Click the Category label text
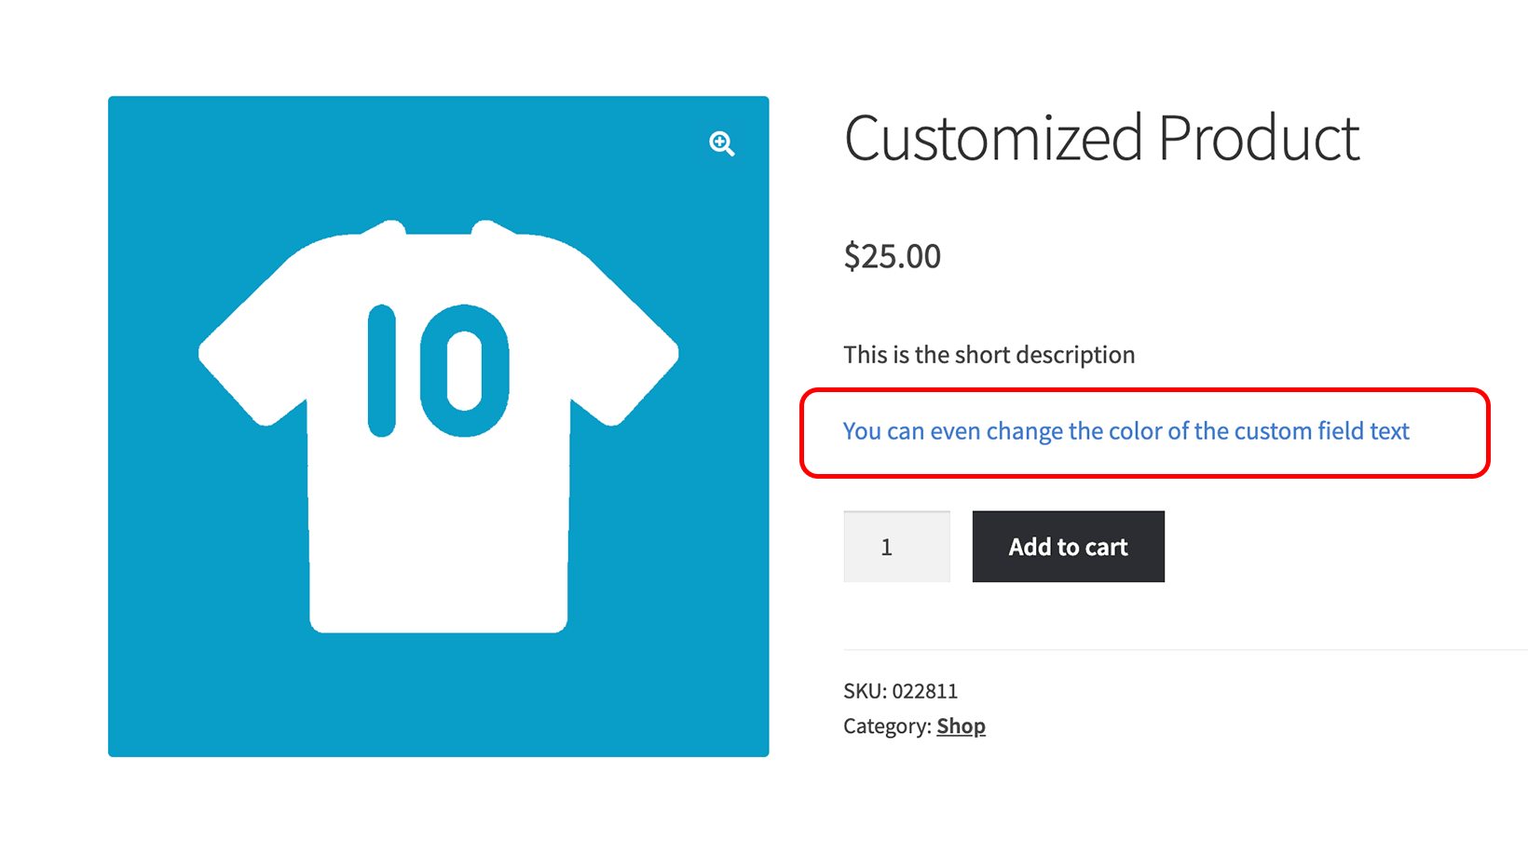This screenshot has width=1528, height=854. point(886,726)
